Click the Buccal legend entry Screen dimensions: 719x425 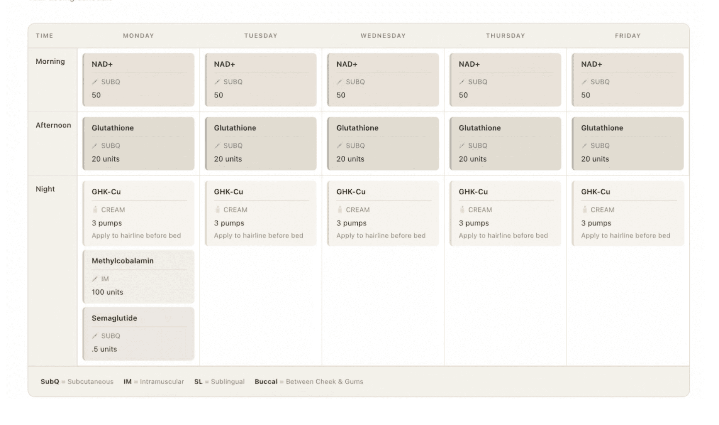point(309,381)
